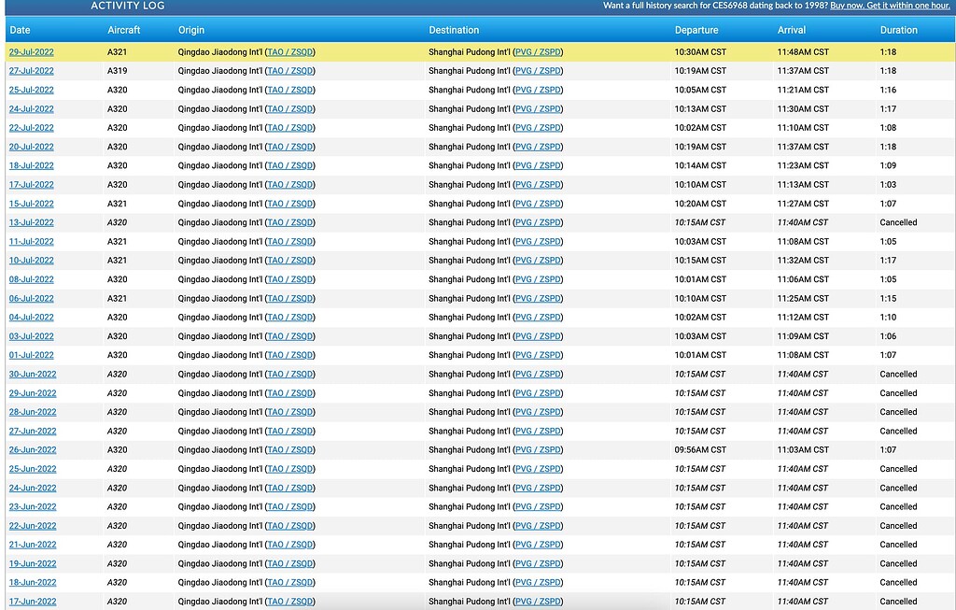Open the 01-Jul-2022 flight date link
The height and width of the screenshot is (610, 956).
[x=31, y=355]
